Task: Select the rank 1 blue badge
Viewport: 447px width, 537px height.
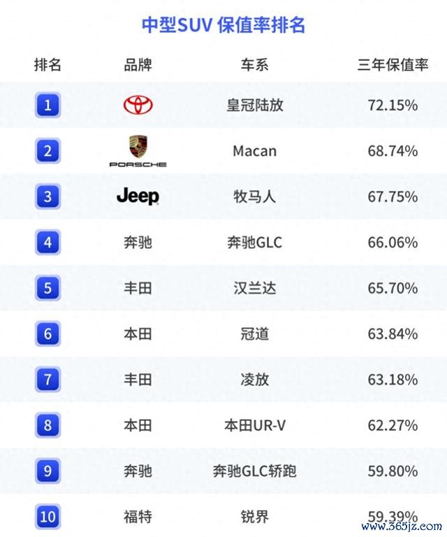Action: coord(48,105)
